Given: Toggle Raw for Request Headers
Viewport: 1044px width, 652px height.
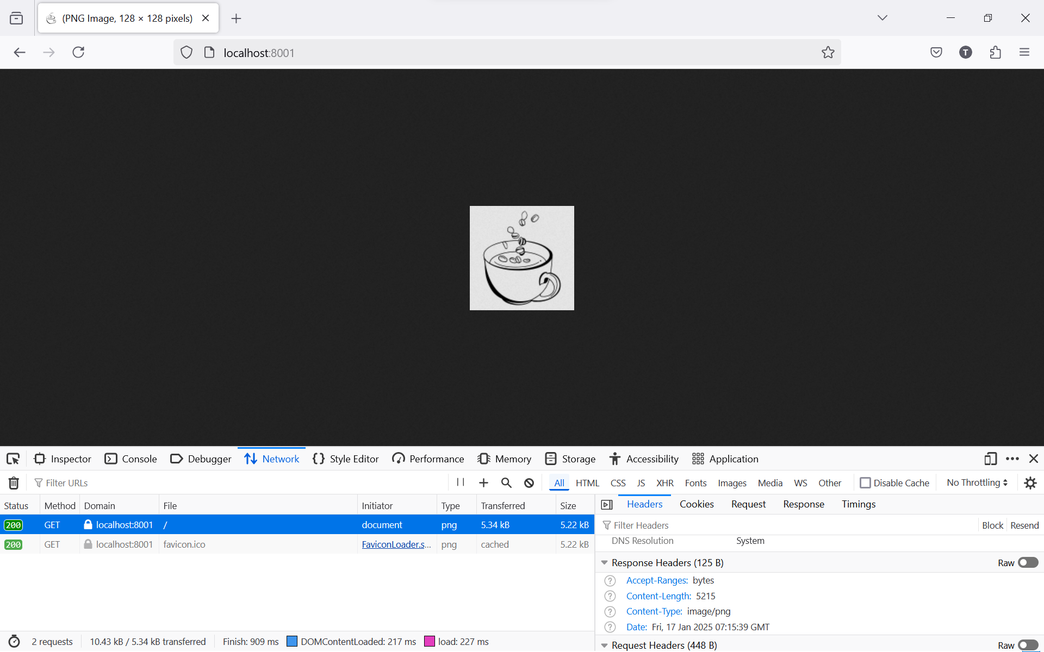Looking at the screenshot, I should tap(1028, 645).
